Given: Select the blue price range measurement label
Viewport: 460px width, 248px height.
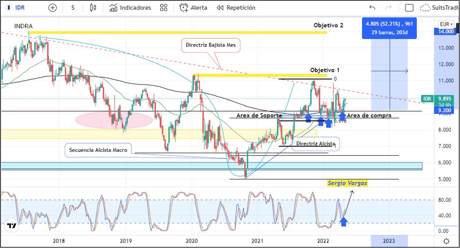Looking at the screenshot, I should pos(389,28).
